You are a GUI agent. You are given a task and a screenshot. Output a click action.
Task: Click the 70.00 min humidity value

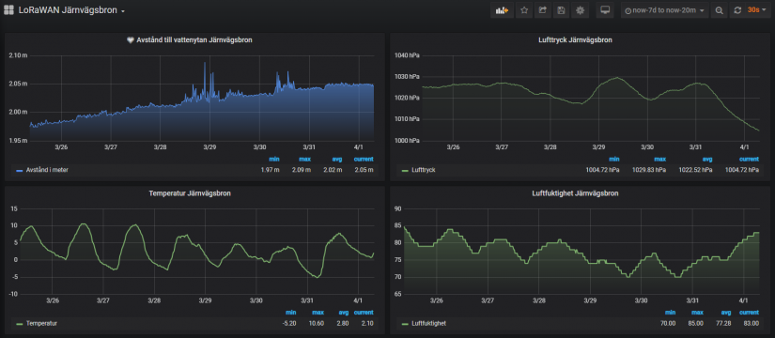point(668,324)
